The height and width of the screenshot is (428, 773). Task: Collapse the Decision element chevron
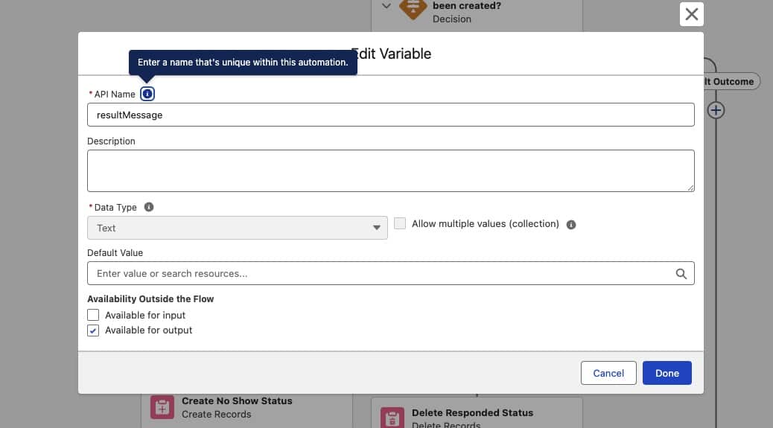[x=386, y=6]
